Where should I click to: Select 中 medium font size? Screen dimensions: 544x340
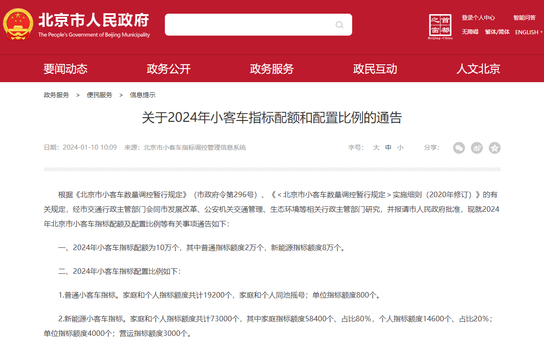pyautogui.click(x=388, y=148)
